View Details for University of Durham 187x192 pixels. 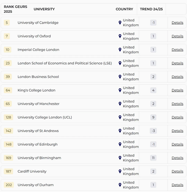(177, 185)
